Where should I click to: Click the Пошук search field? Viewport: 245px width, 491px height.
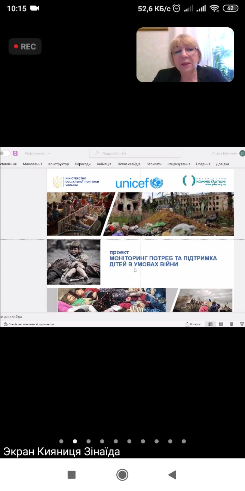point(135,153)
